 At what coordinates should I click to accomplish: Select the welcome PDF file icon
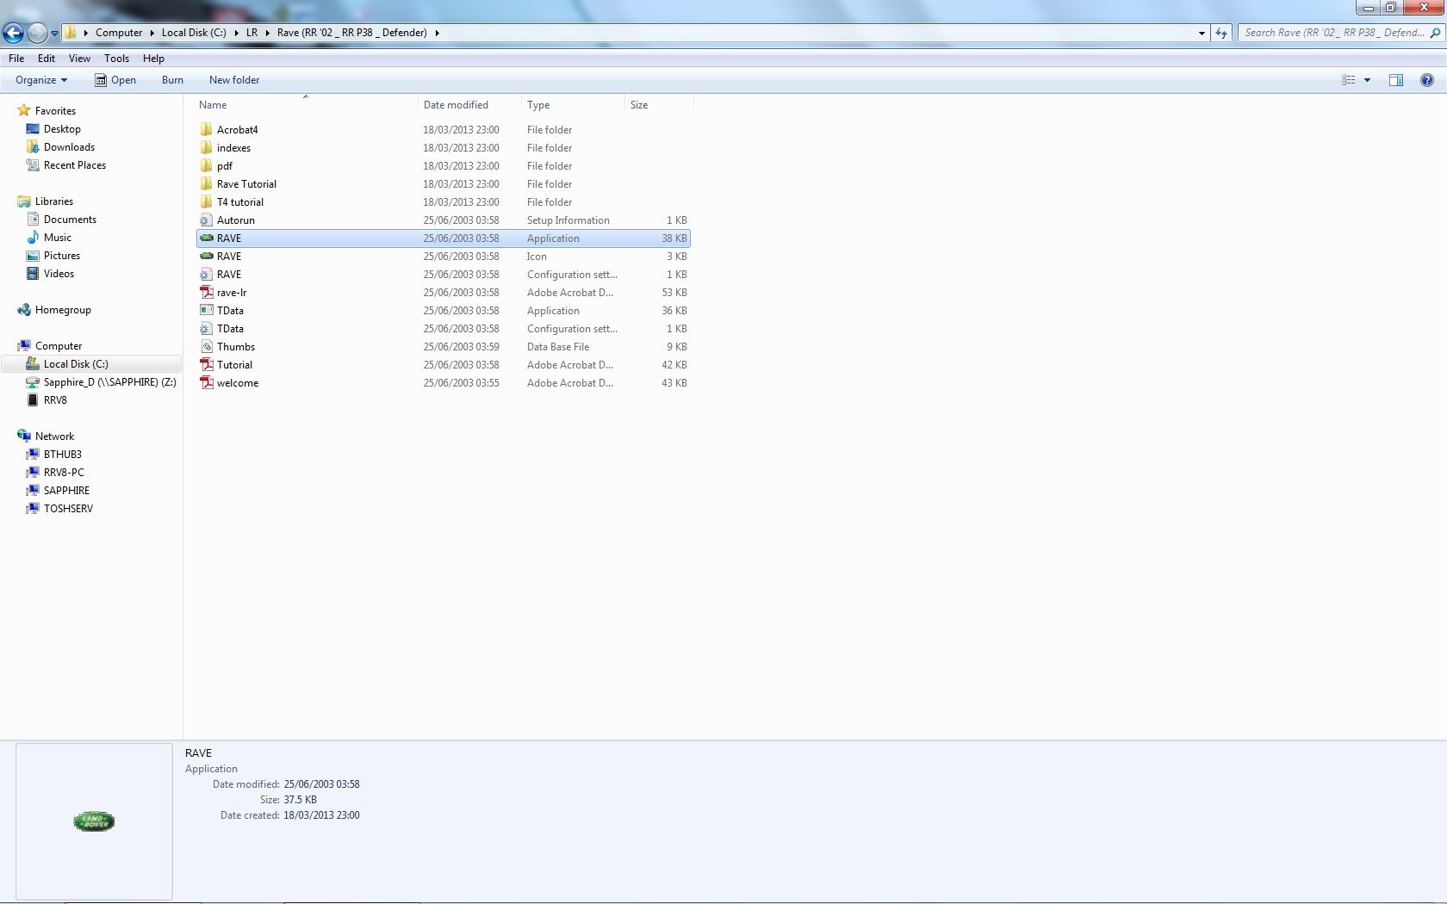(x=207, y=383)
